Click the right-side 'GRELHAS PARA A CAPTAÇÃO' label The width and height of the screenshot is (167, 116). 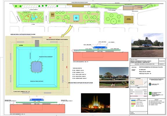tap(80, 83)
